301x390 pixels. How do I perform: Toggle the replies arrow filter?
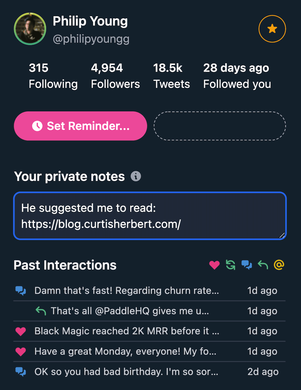pos(263,265)
